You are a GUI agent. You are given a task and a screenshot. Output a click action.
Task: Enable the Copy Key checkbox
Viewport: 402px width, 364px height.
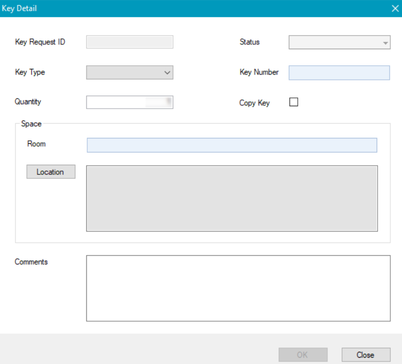[x=294, y=102]
